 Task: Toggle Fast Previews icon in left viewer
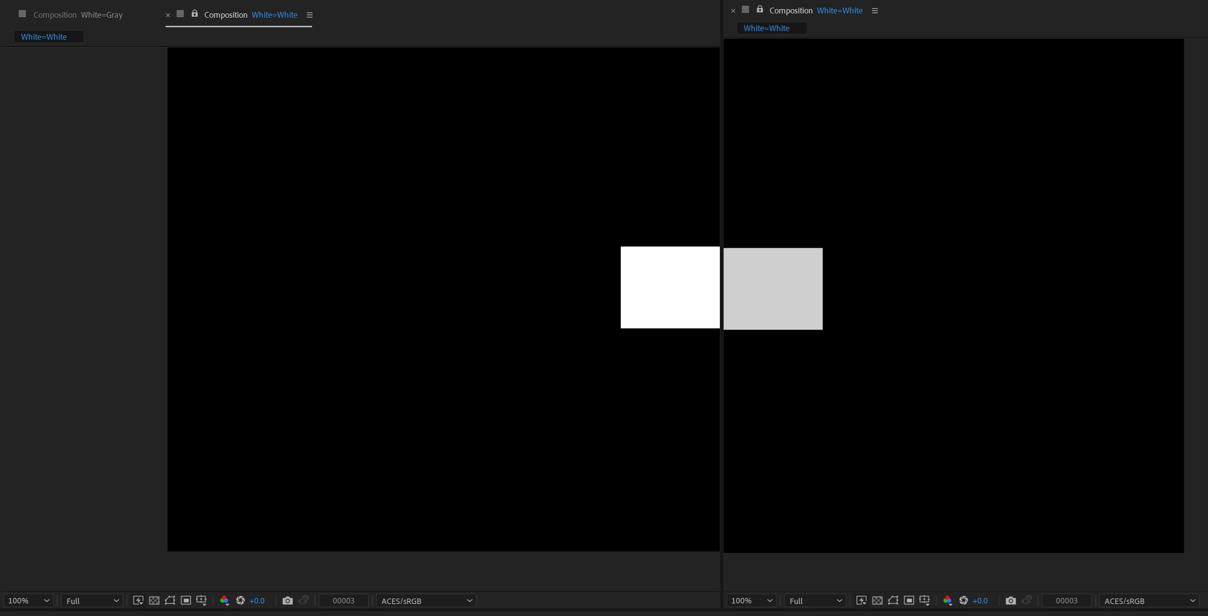pyautogui.click(x=138, y=600)
